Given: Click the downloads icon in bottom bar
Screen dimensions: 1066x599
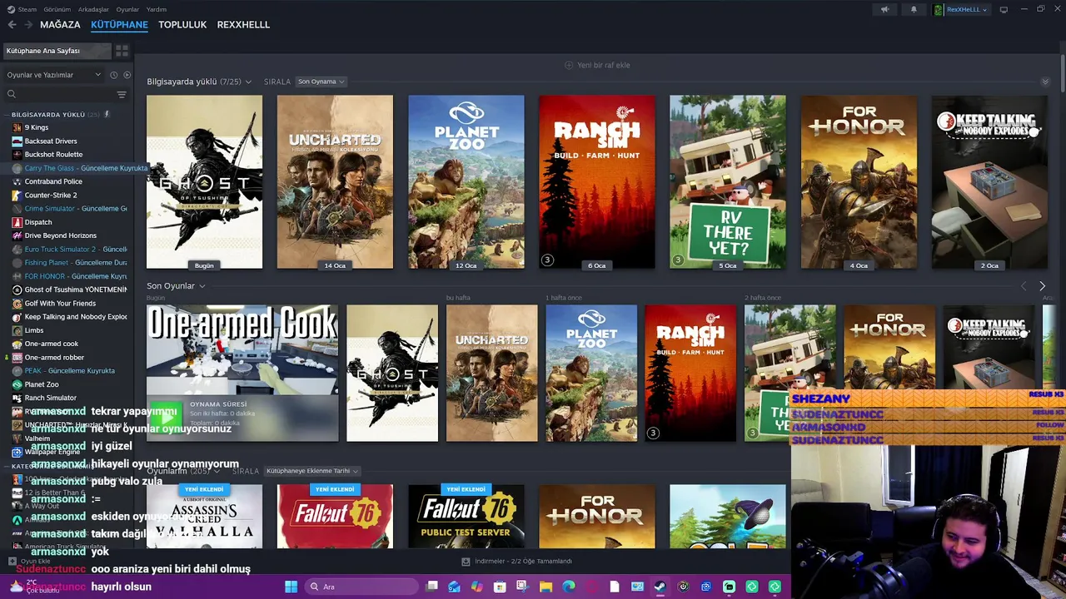Looking at the screenshot, I should (466, 562).
